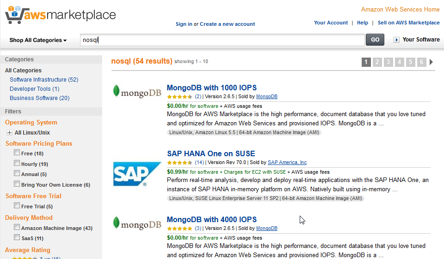The image size is (444, 259).
Task: Open Amazon Web Services Home link
Action: click(400, 9)
